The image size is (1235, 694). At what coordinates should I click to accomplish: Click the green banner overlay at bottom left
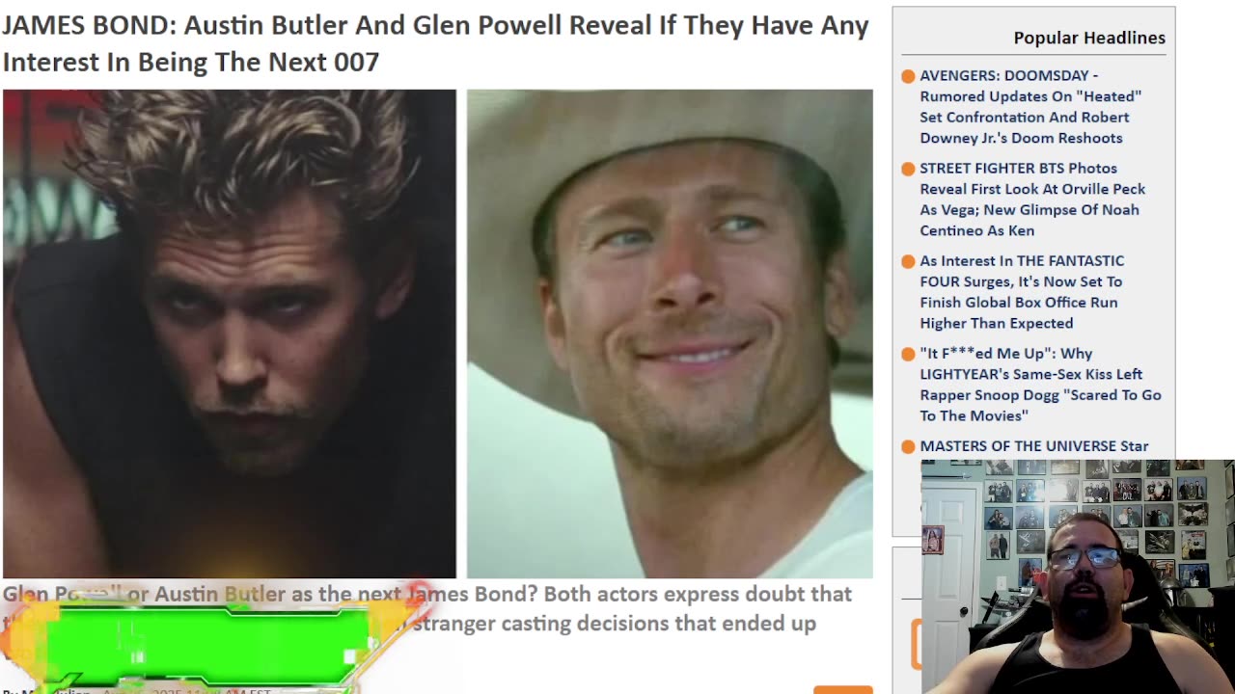(206, 643)
